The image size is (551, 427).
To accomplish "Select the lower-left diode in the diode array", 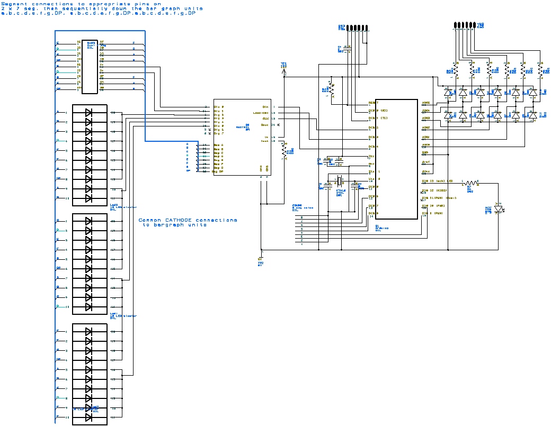I will click(448, 115).
